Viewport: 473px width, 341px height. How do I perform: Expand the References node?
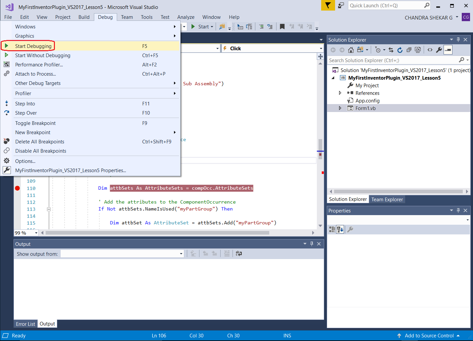coord(340,93)
